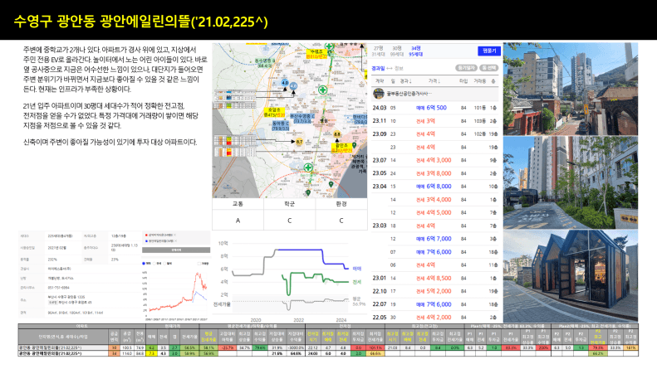
Task: Click the 동아중 blue school label
Action: point(280,126)
